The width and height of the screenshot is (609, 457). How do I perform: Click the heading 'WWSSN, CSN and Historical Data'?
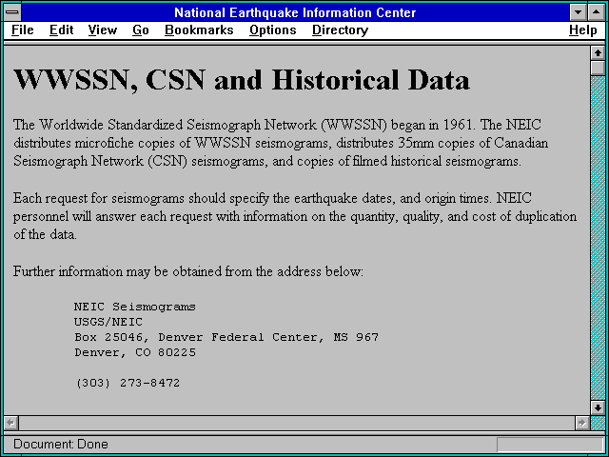pos(242,80)
